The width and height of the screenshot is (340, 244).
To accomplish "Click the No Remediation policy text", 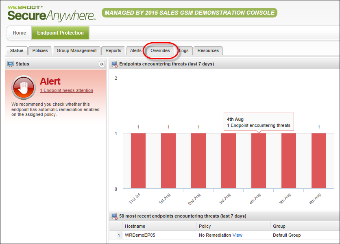I will click(215, 235).
